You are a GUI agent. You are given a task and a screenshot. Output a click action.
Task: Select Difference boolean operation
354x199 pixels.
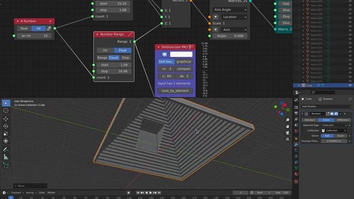click(343, 120)
